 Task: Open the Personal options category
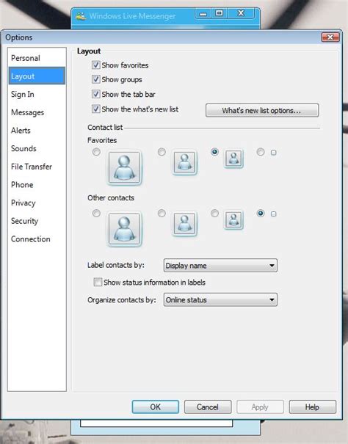click(37, 58)
